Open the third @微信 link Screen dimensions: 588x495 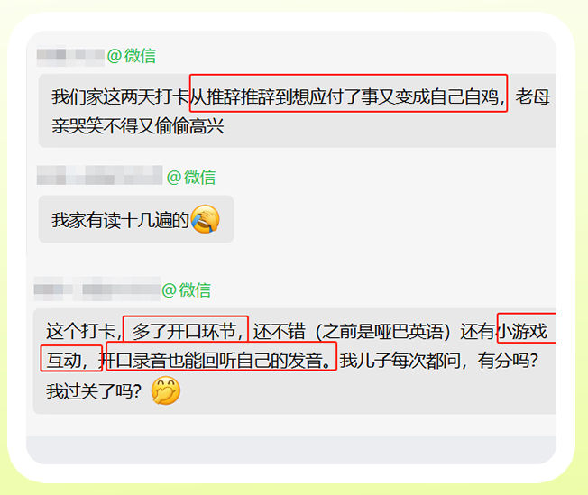pyautogui.click(x=186, y=290)
